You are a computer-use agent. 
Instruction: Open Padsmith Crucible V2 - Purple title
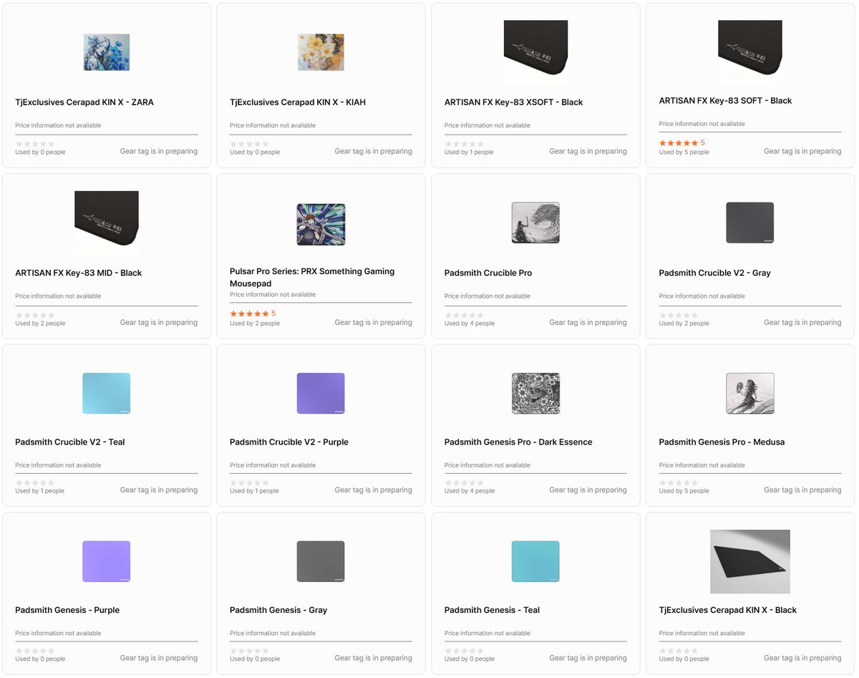tap(289, 442)
